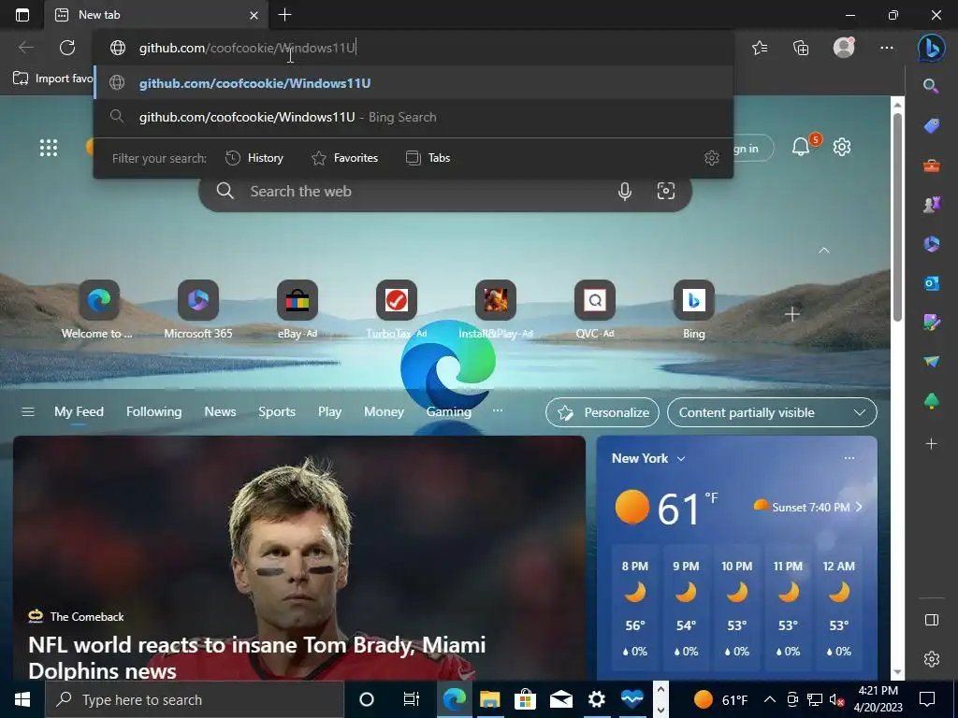Open the tab actions menu icon

pyautogui.click(x=22, y=15)
